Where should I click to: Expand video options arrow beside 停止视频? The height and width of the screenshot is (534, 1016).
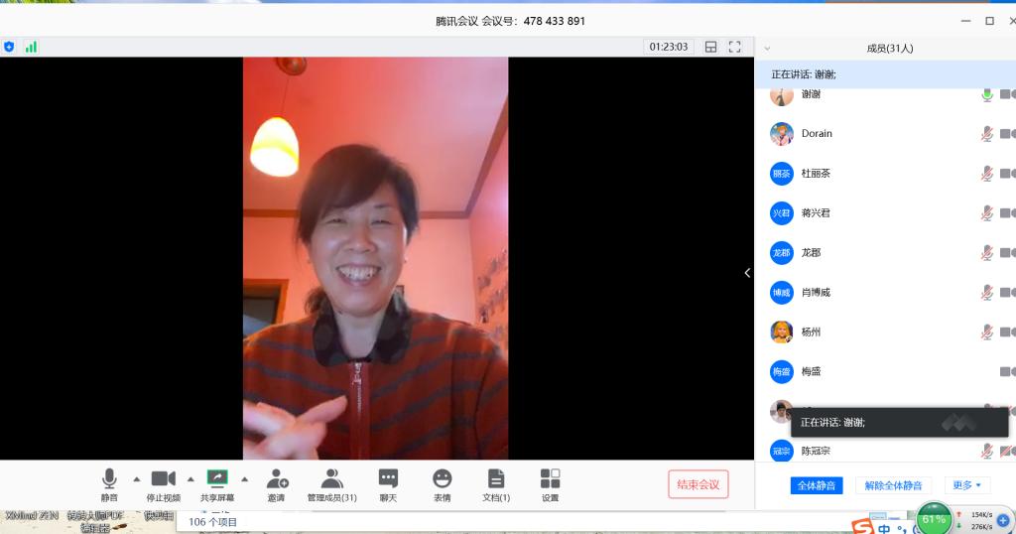(190, 479)
